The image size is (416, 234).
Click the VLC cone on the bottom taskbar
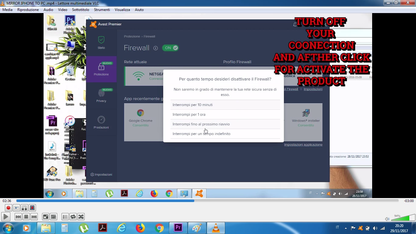(216, 228)
